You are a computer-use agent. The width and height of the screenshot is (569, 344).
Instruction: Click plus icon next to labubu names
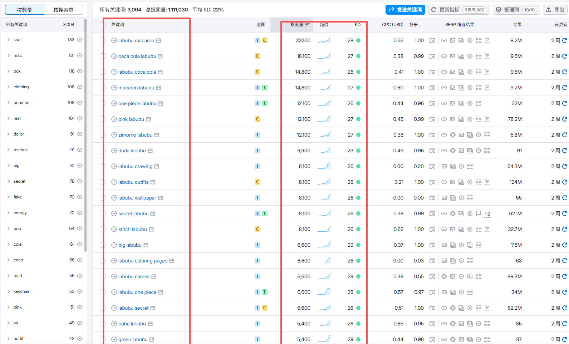(x=114, y=276)
